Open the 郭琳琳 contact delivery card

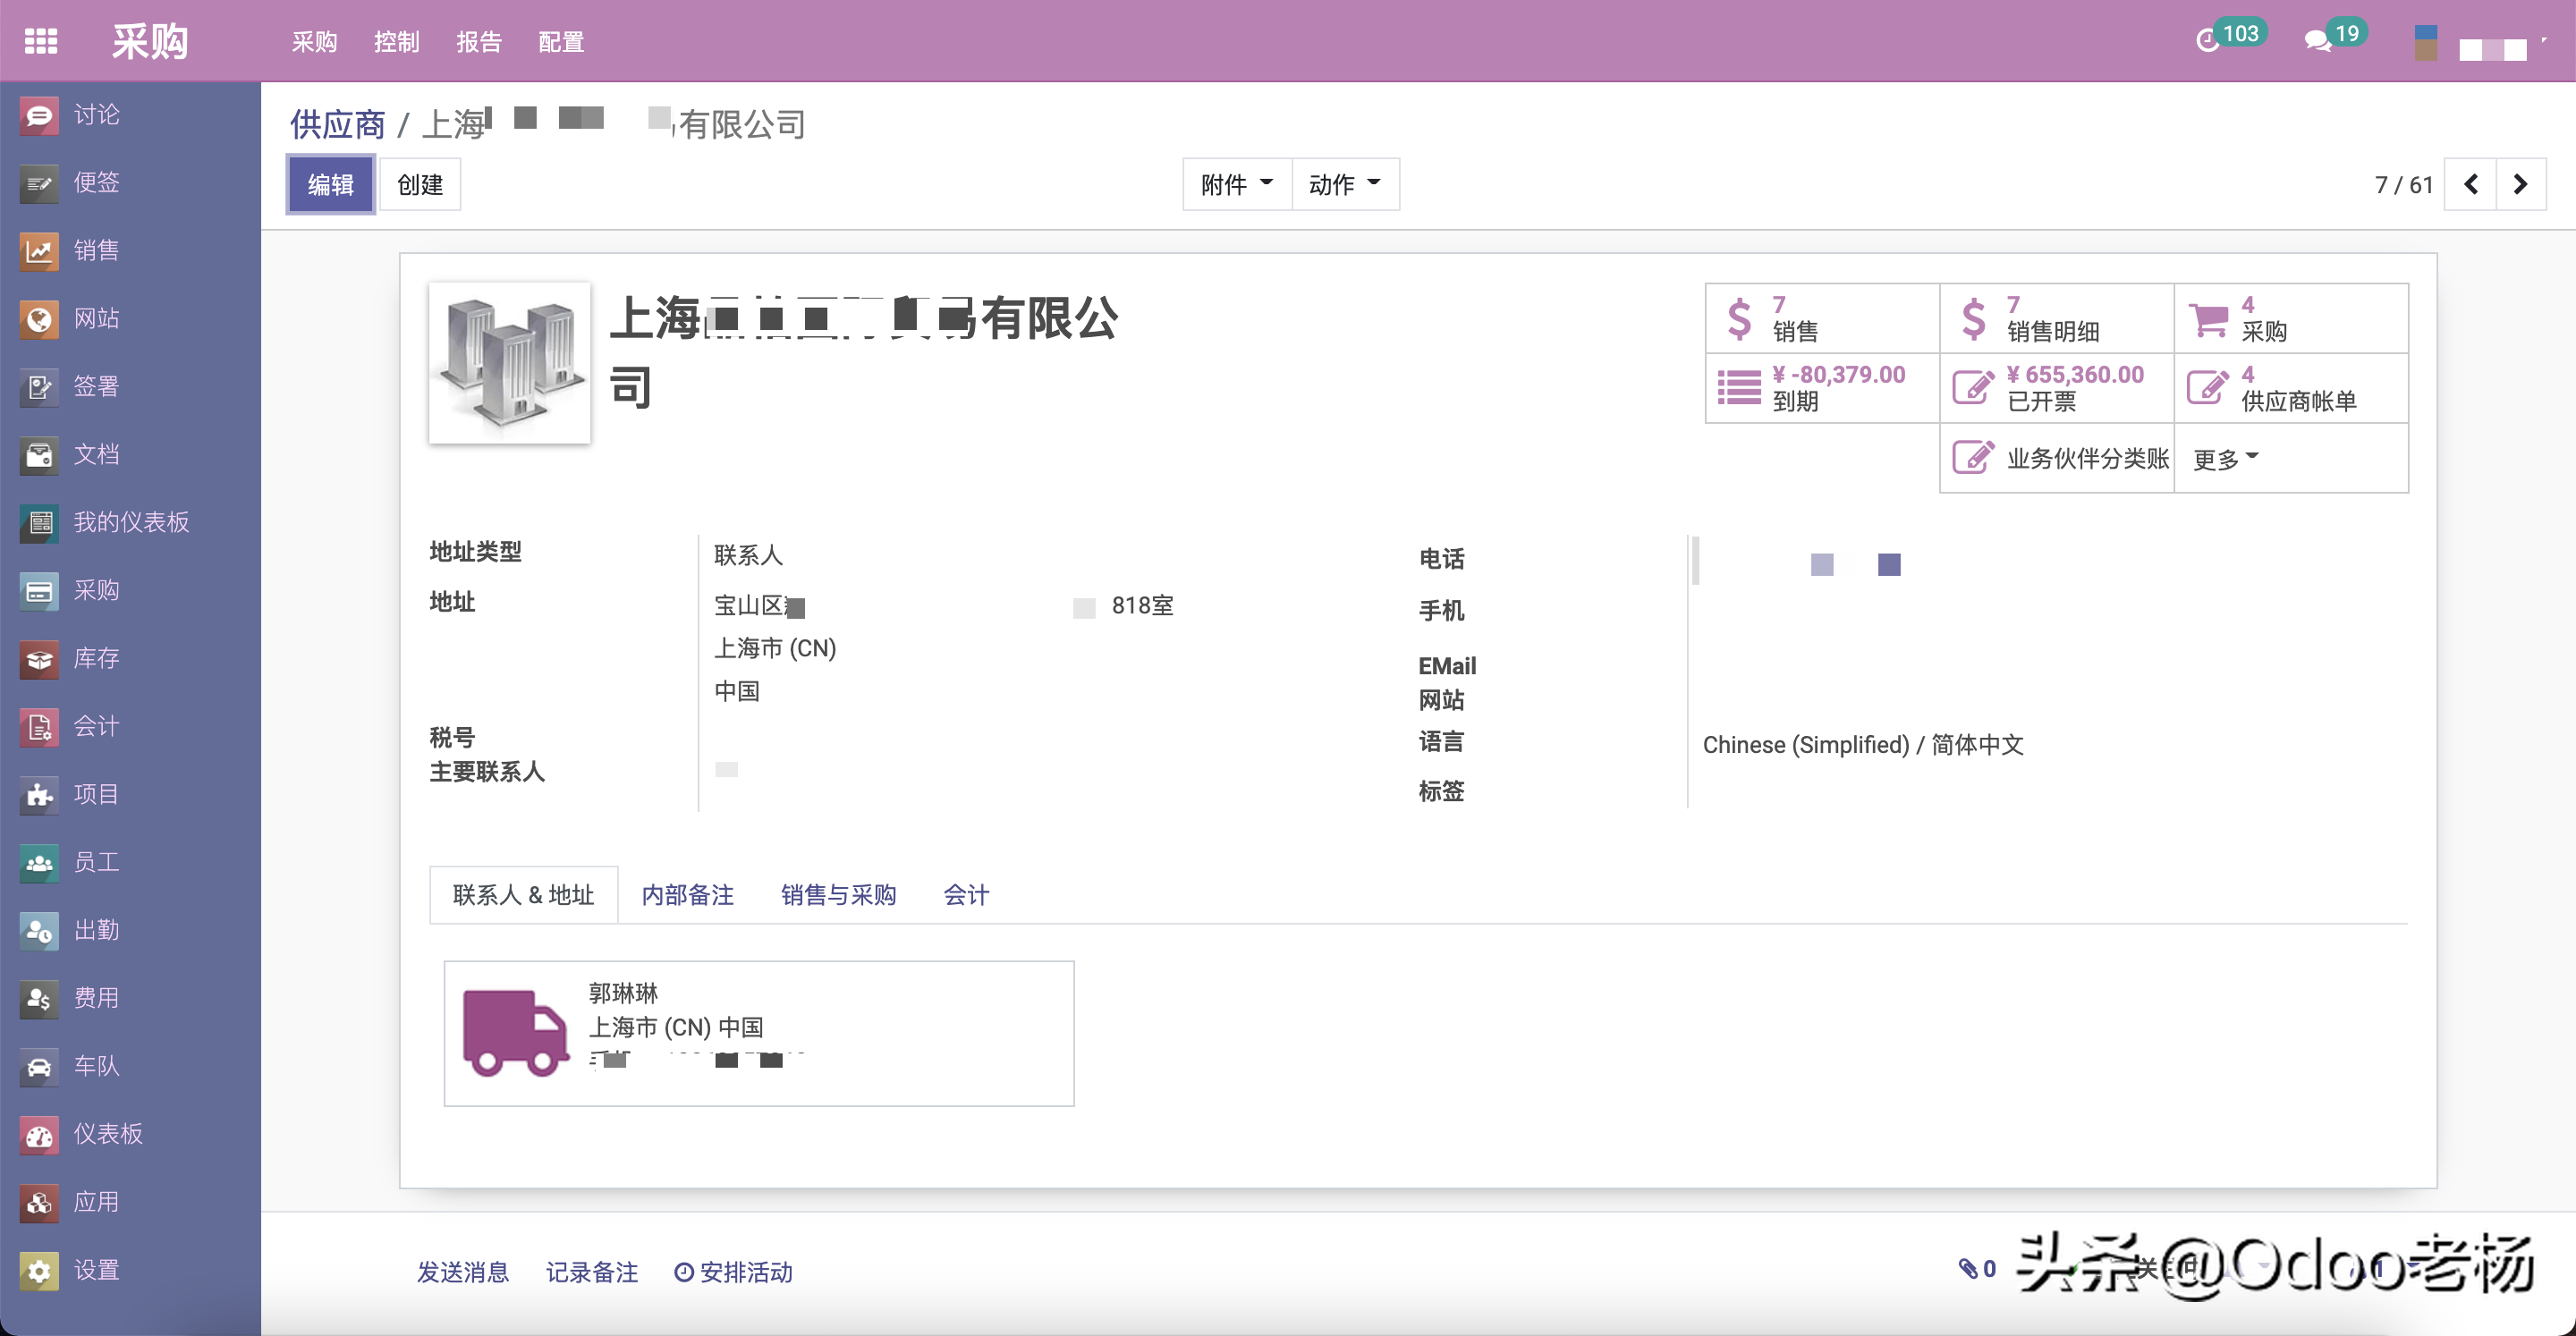coord(759,1033)
